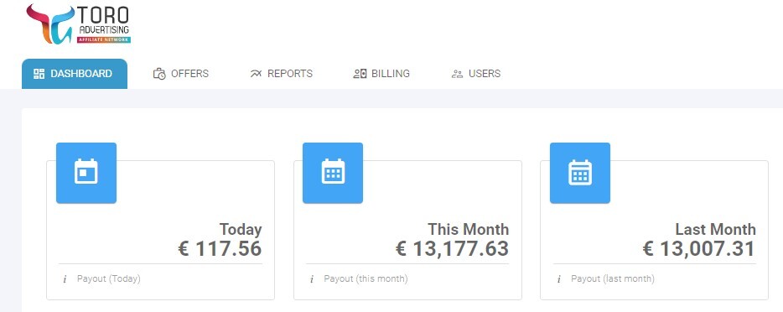Click the Payout (last month) label
Screen dimensions: 783x312
point(613,278)
